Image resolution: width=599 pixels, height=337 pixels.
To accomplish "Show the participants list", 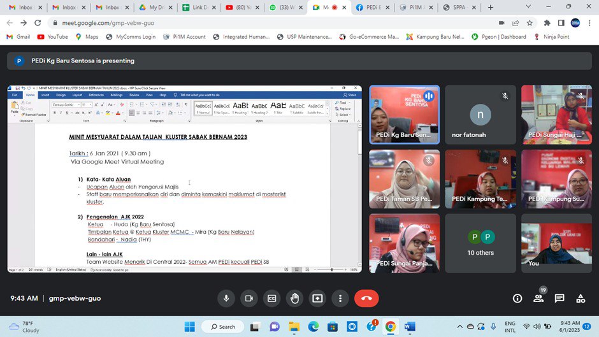I will pos(538,298).
